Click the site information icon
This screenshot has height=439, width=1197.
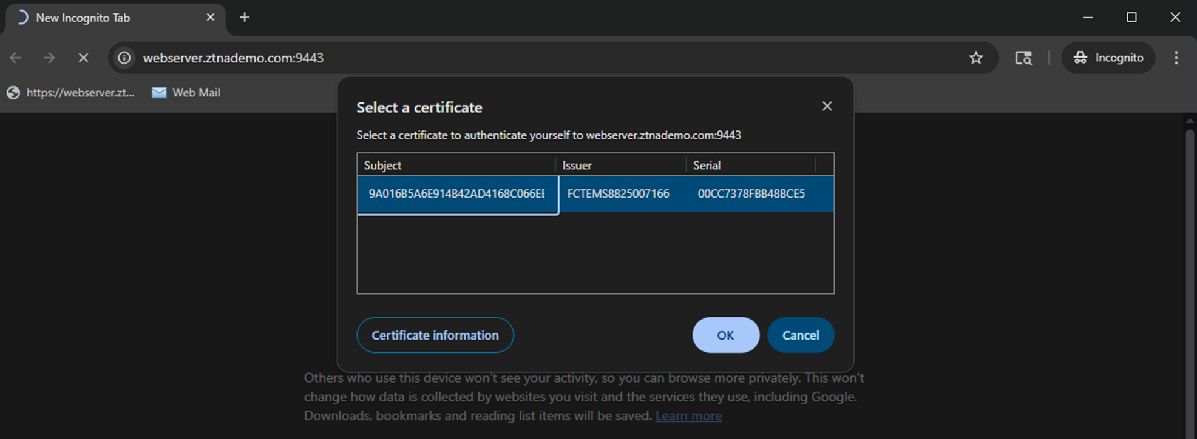[124, 58]
